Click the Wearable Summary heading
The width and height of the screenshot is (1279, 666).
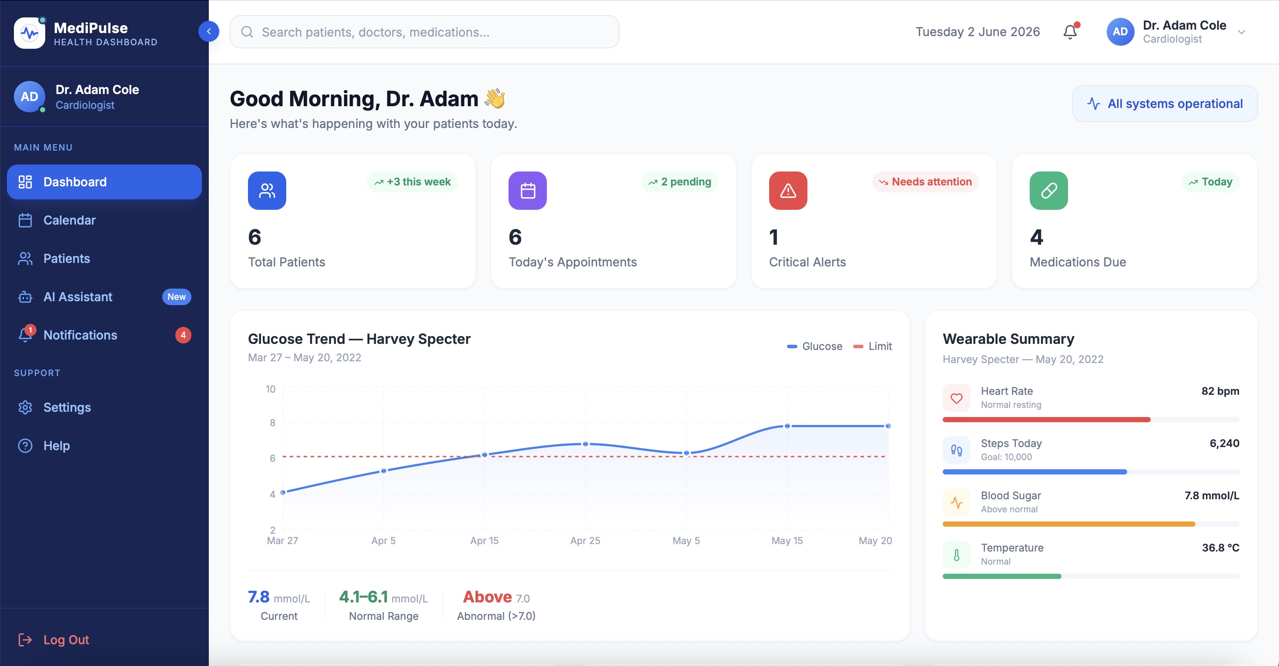click(1008, 339)
